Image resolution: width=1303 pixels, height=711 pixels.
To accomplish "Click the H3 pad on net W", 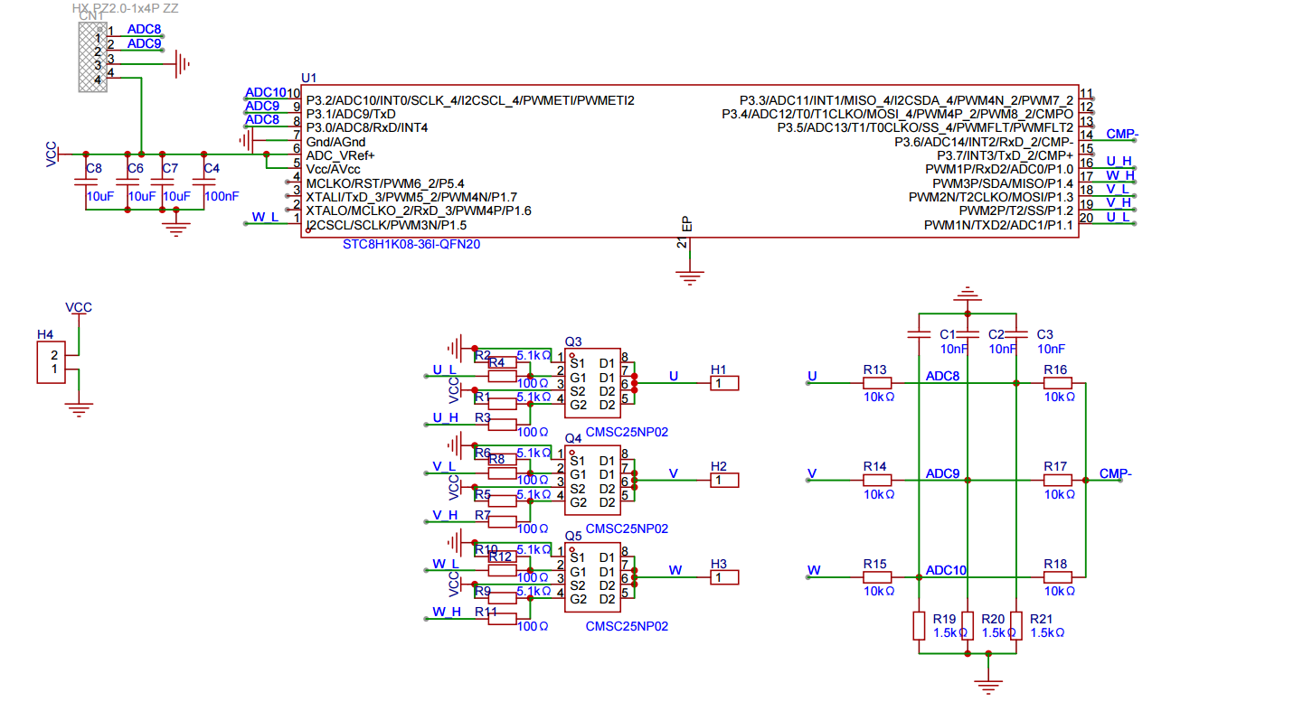I will pyautogui.click(x=723, y=577).
